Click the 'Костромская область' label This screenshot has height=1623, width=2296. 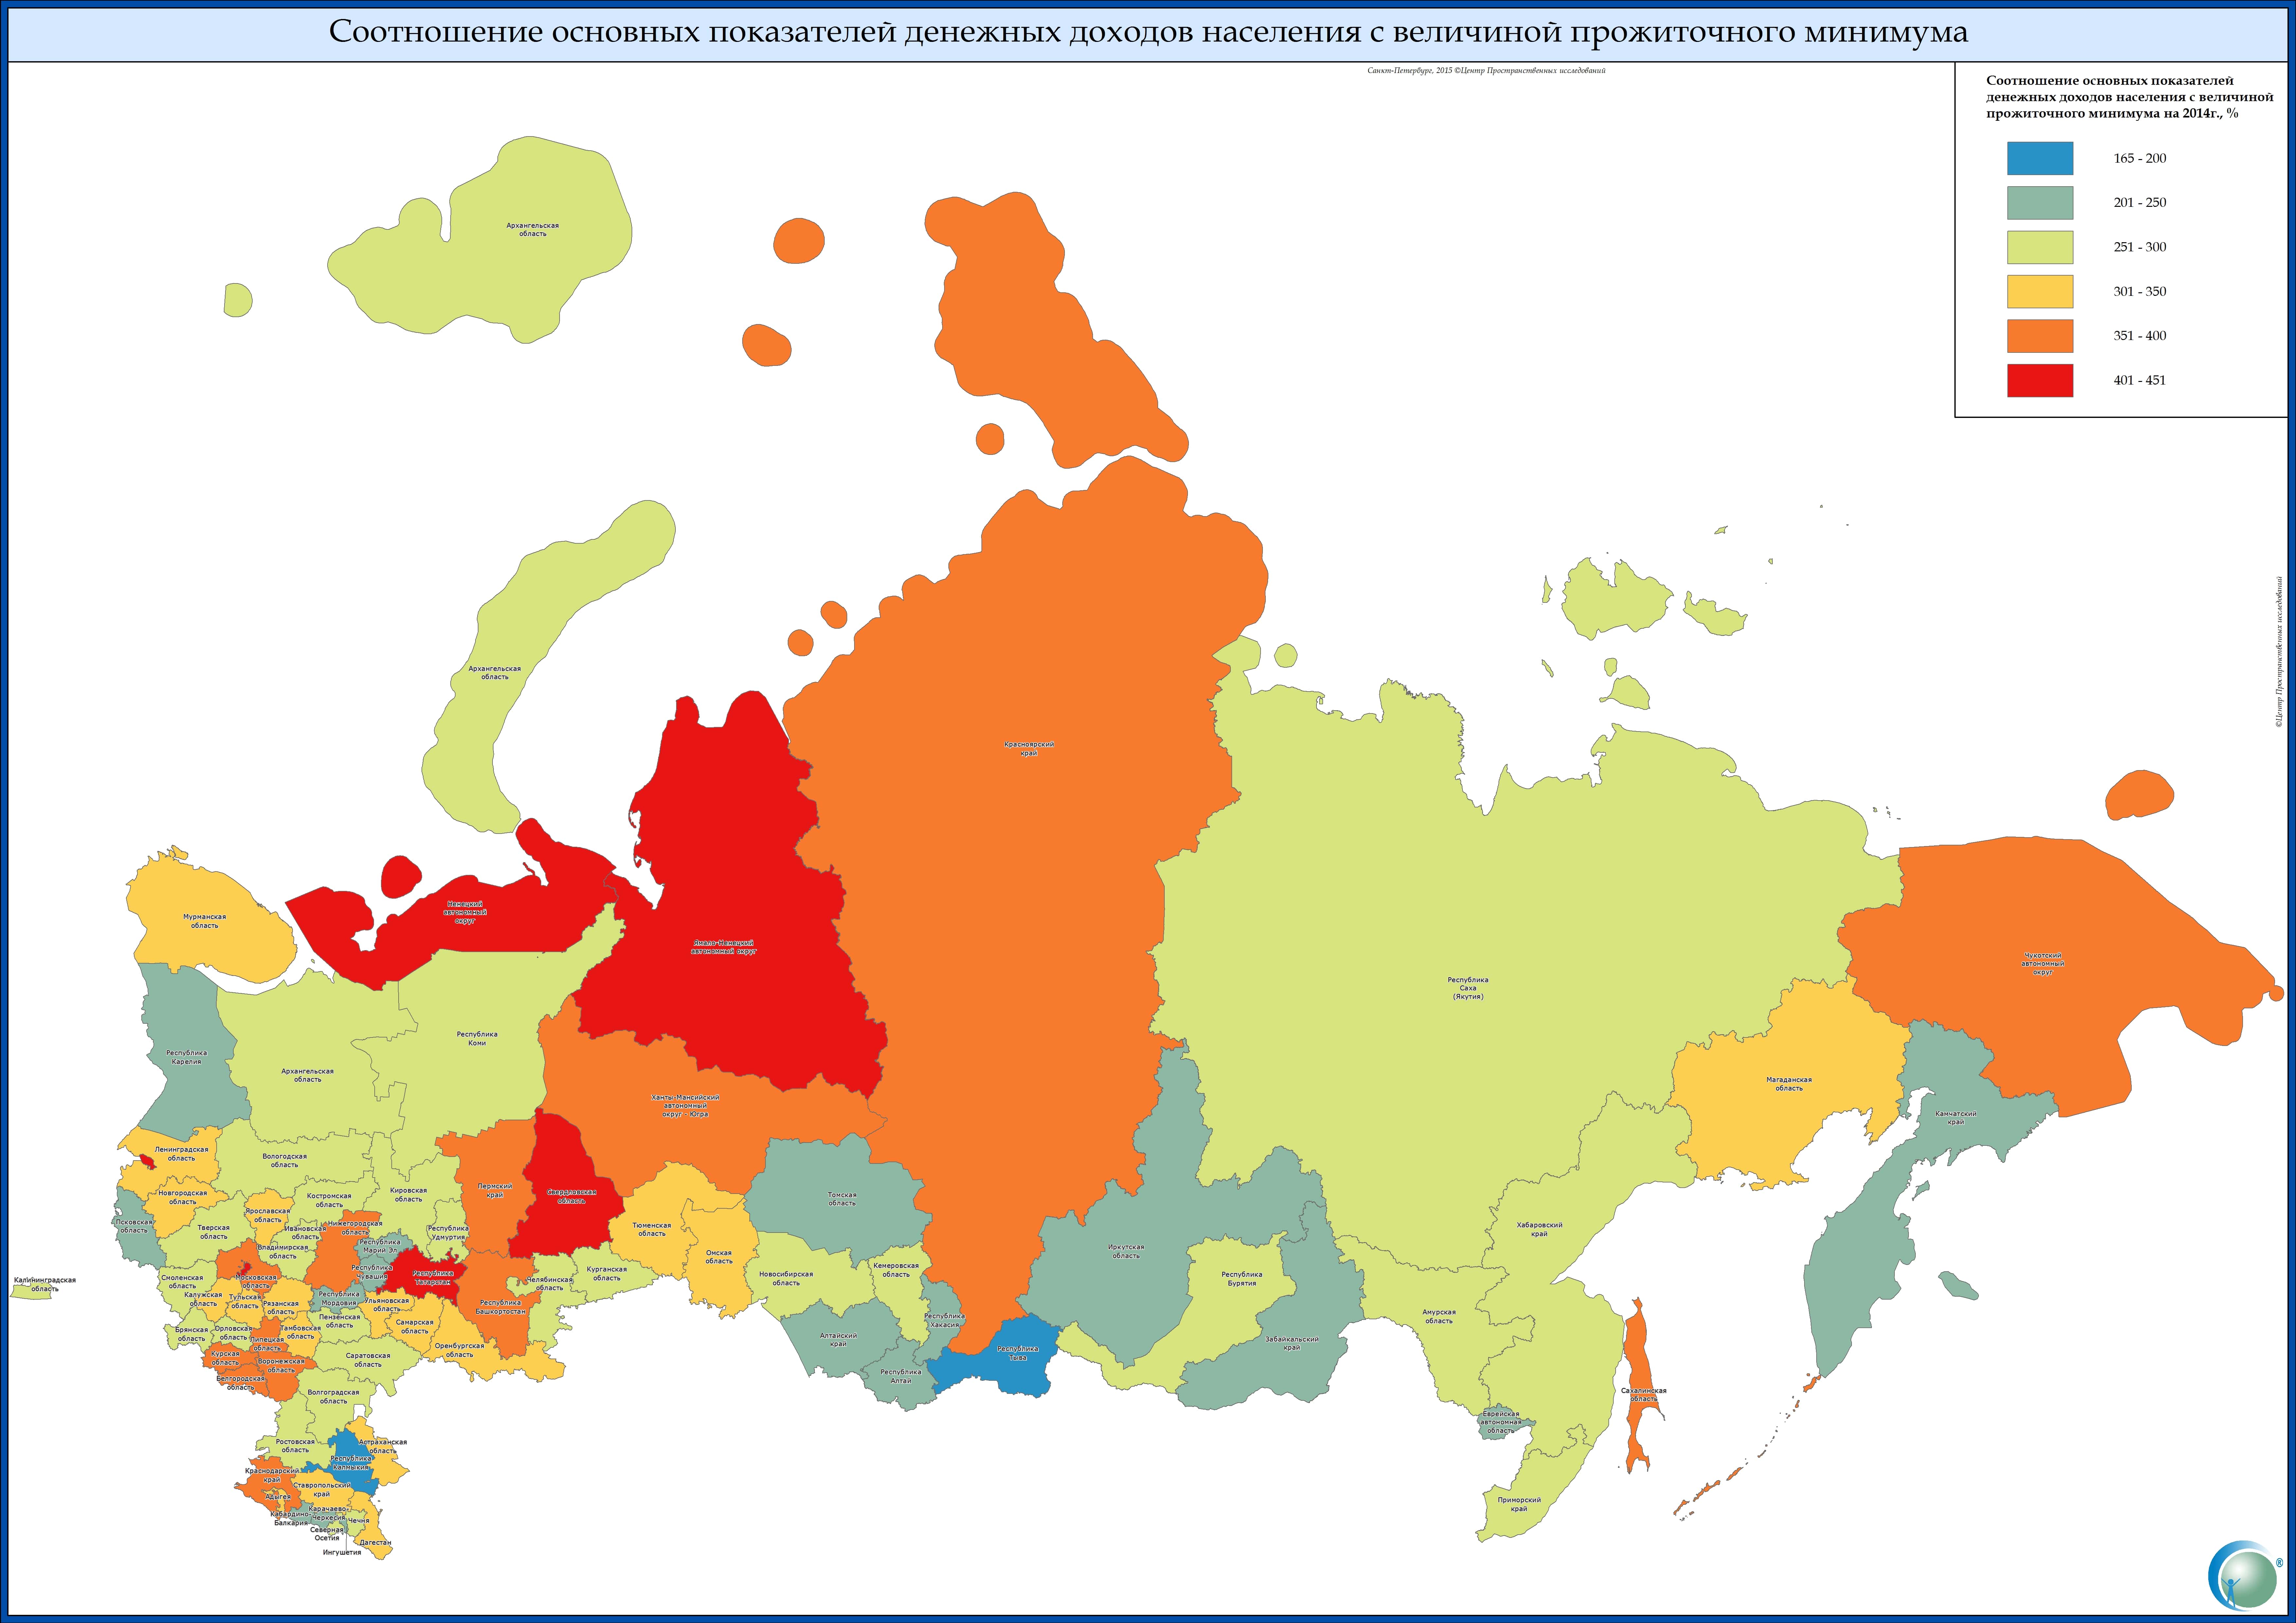(x=329, y=1200)
